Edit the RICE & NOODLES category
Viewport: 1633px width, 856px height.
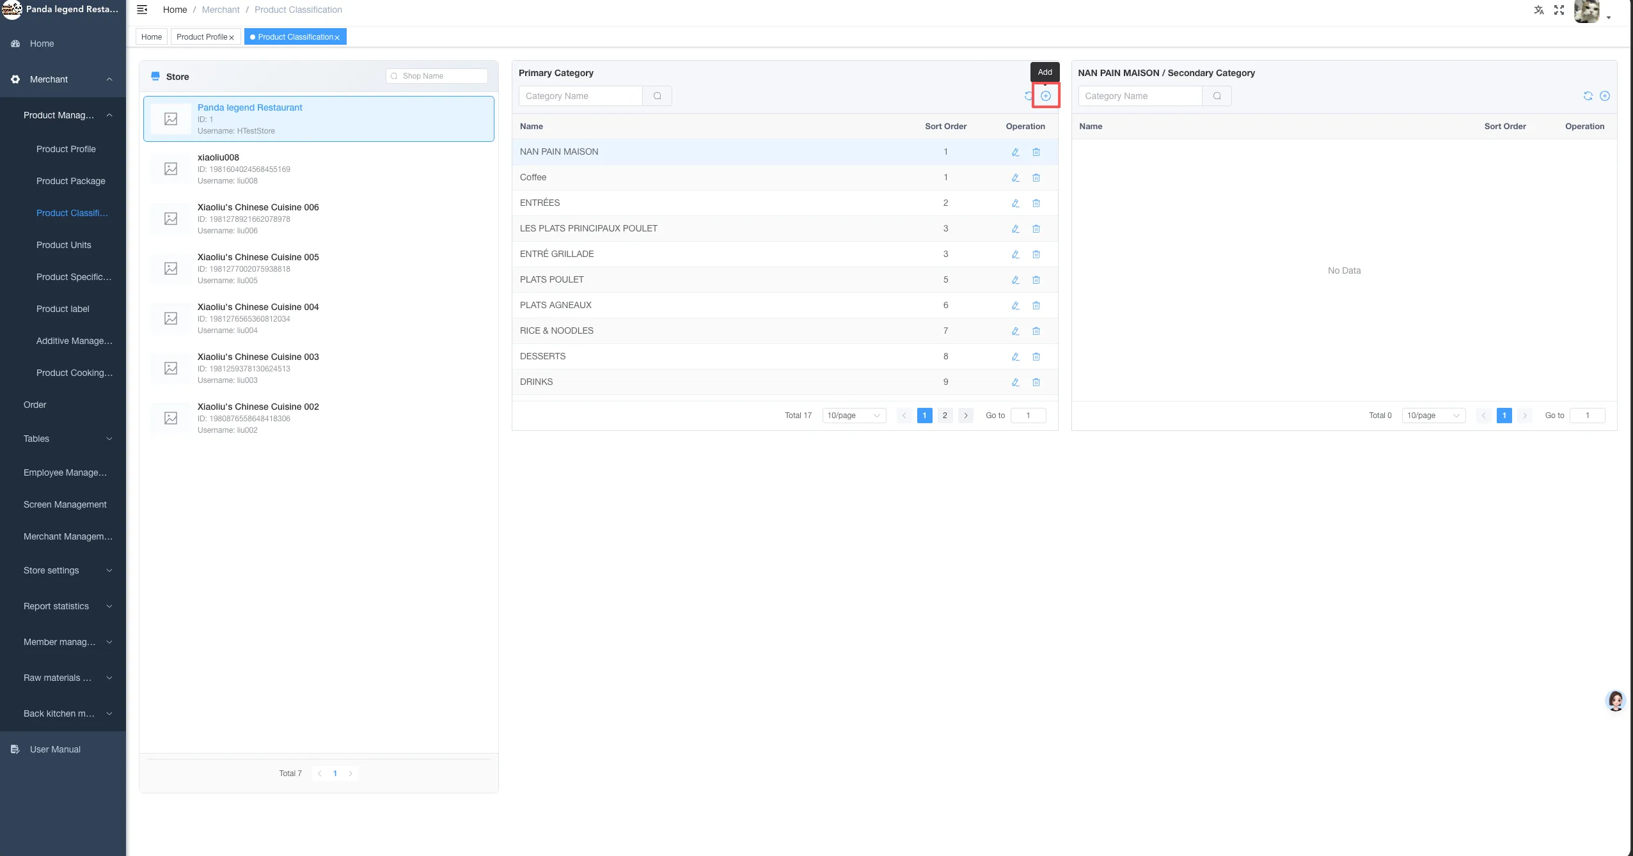[x=1015, y=331]
